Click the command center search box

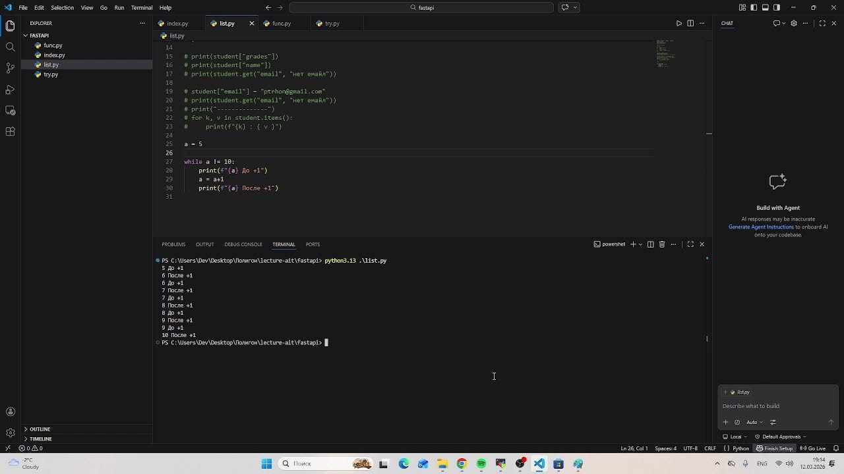coord(421,7)
